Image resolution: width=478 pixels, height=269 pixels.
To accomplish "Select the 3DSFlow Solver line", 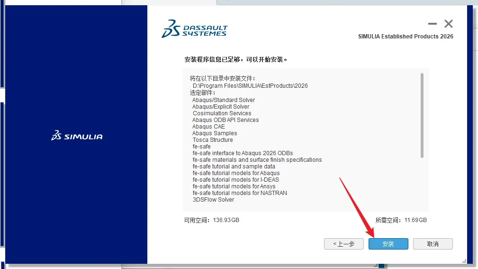I will [x=213, y=200].
